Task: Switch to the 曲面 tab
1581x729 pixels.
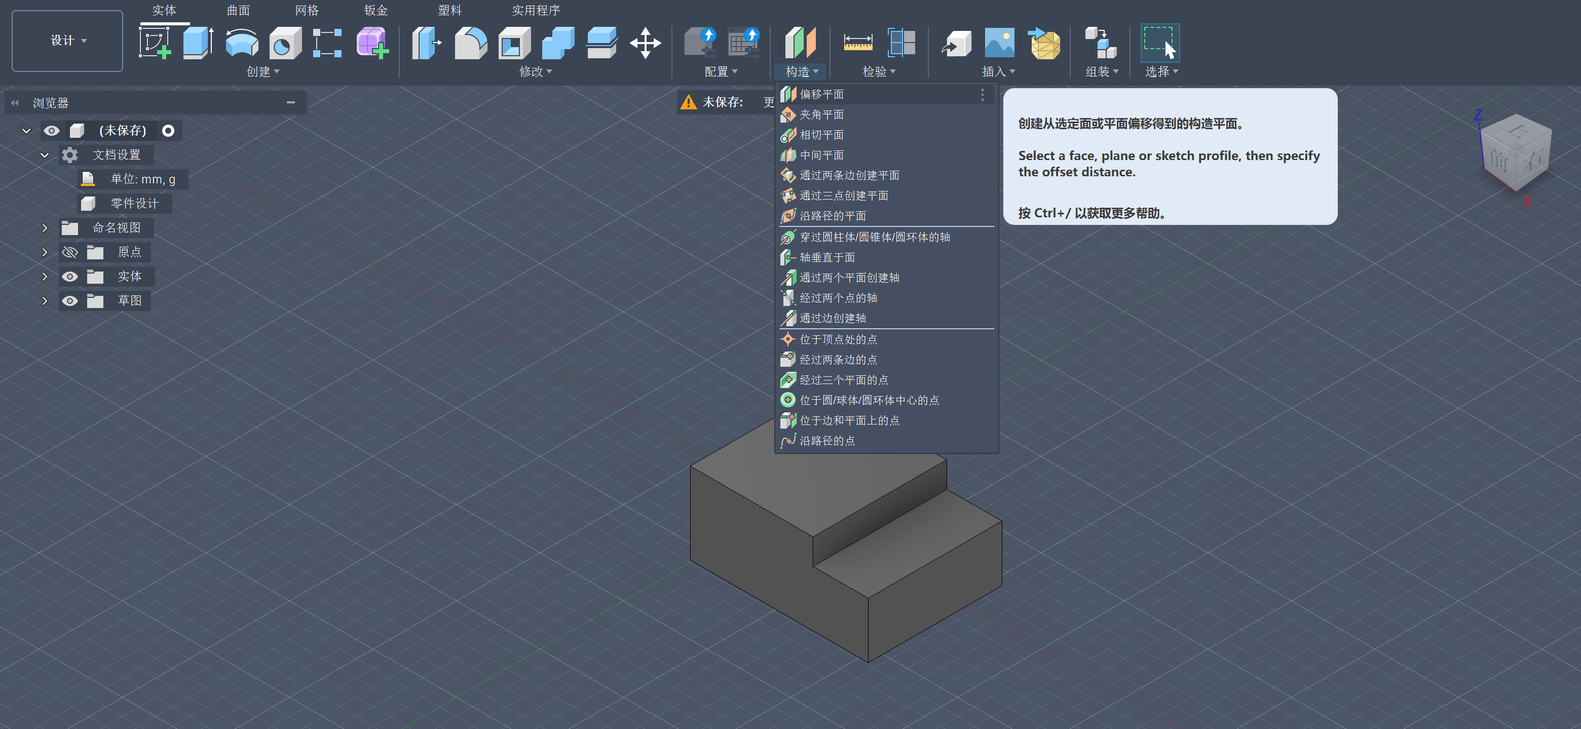Action: (238, 11)
